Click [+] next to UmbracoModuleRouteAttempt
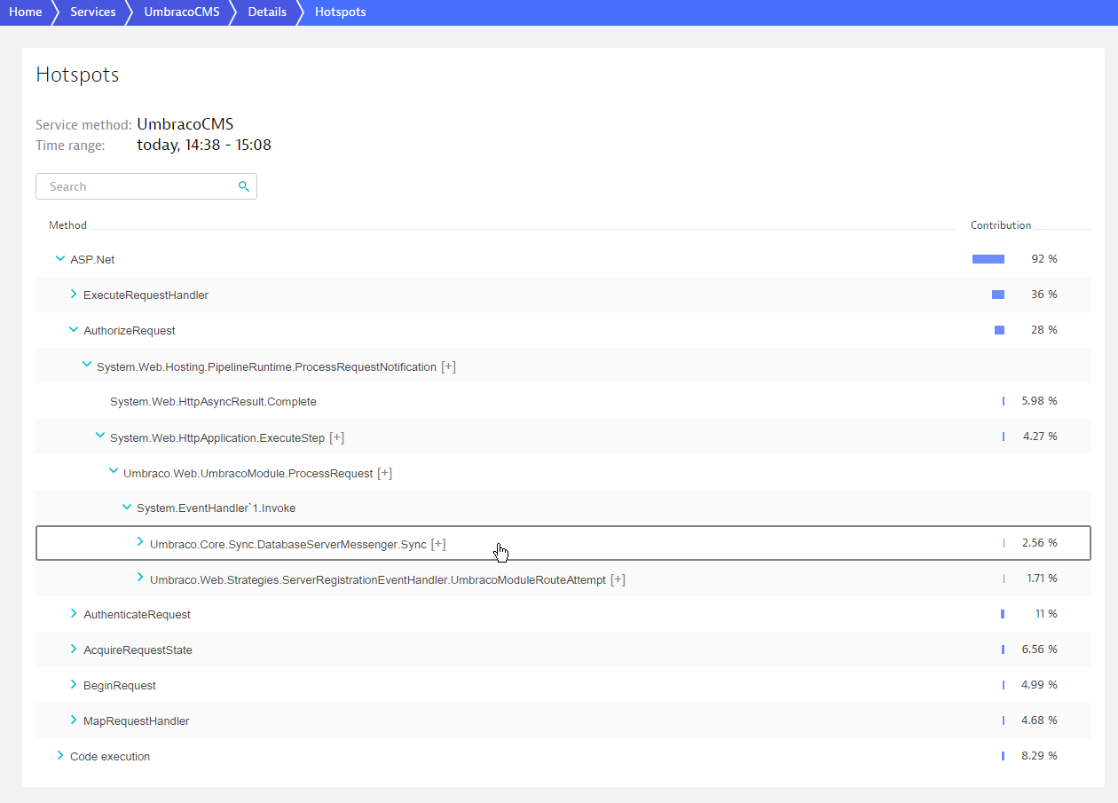 618,579
